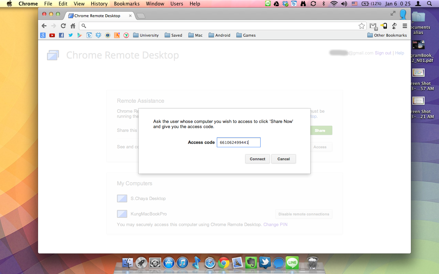
Task: Open the Chrome hamburger menu
Action: [405, 26]
